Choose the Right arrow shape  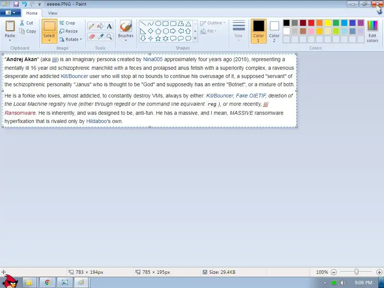click(x=173, y=31)
